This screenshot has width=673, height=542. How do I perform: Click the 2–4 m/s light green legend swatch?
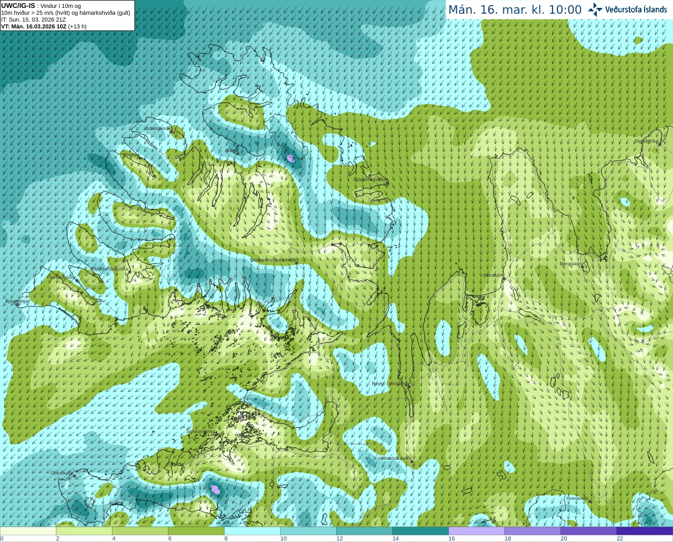pos(84,531)
